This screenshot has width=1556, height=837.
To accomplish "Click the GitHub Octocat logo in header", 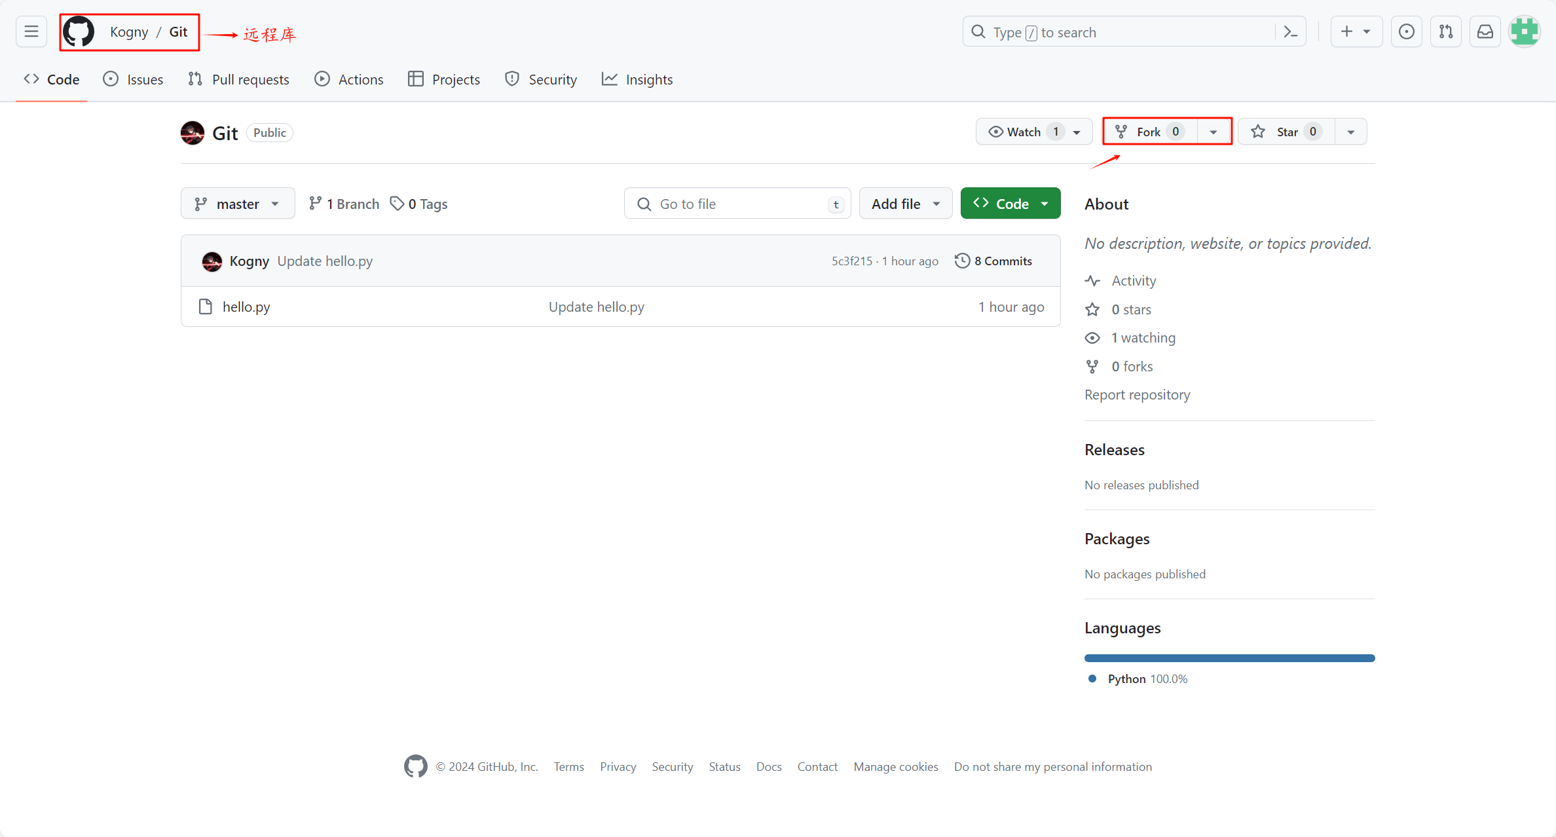I will (79, 31).
